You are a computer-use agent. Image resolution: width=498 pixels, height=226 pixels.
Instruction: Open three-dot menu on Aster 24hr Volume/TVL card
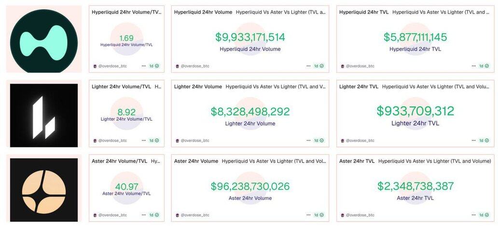point(143,215)
